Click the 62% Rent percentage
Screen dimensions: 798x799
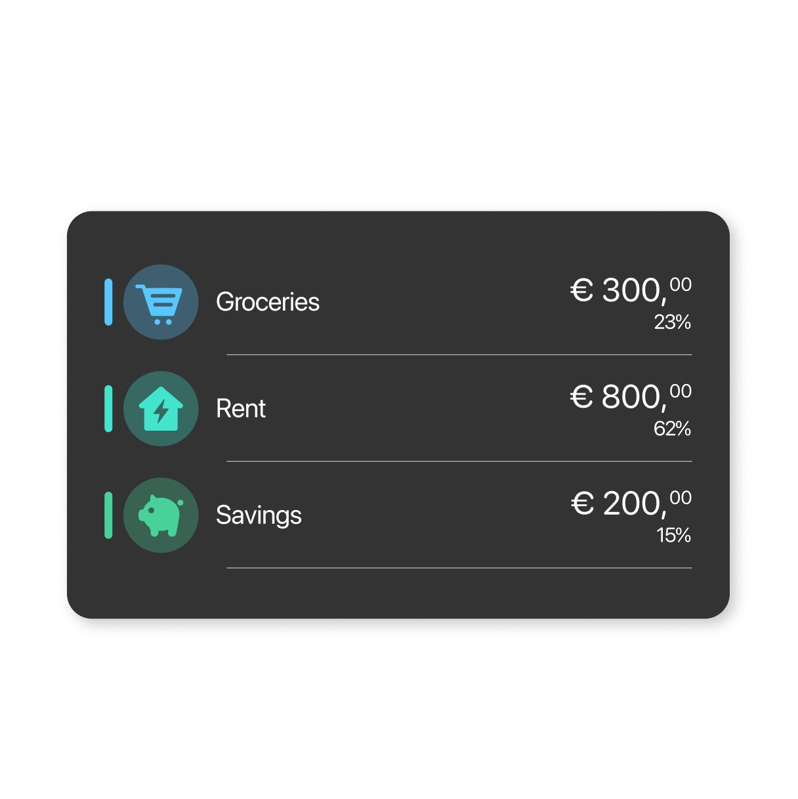(x=672, y=429)
